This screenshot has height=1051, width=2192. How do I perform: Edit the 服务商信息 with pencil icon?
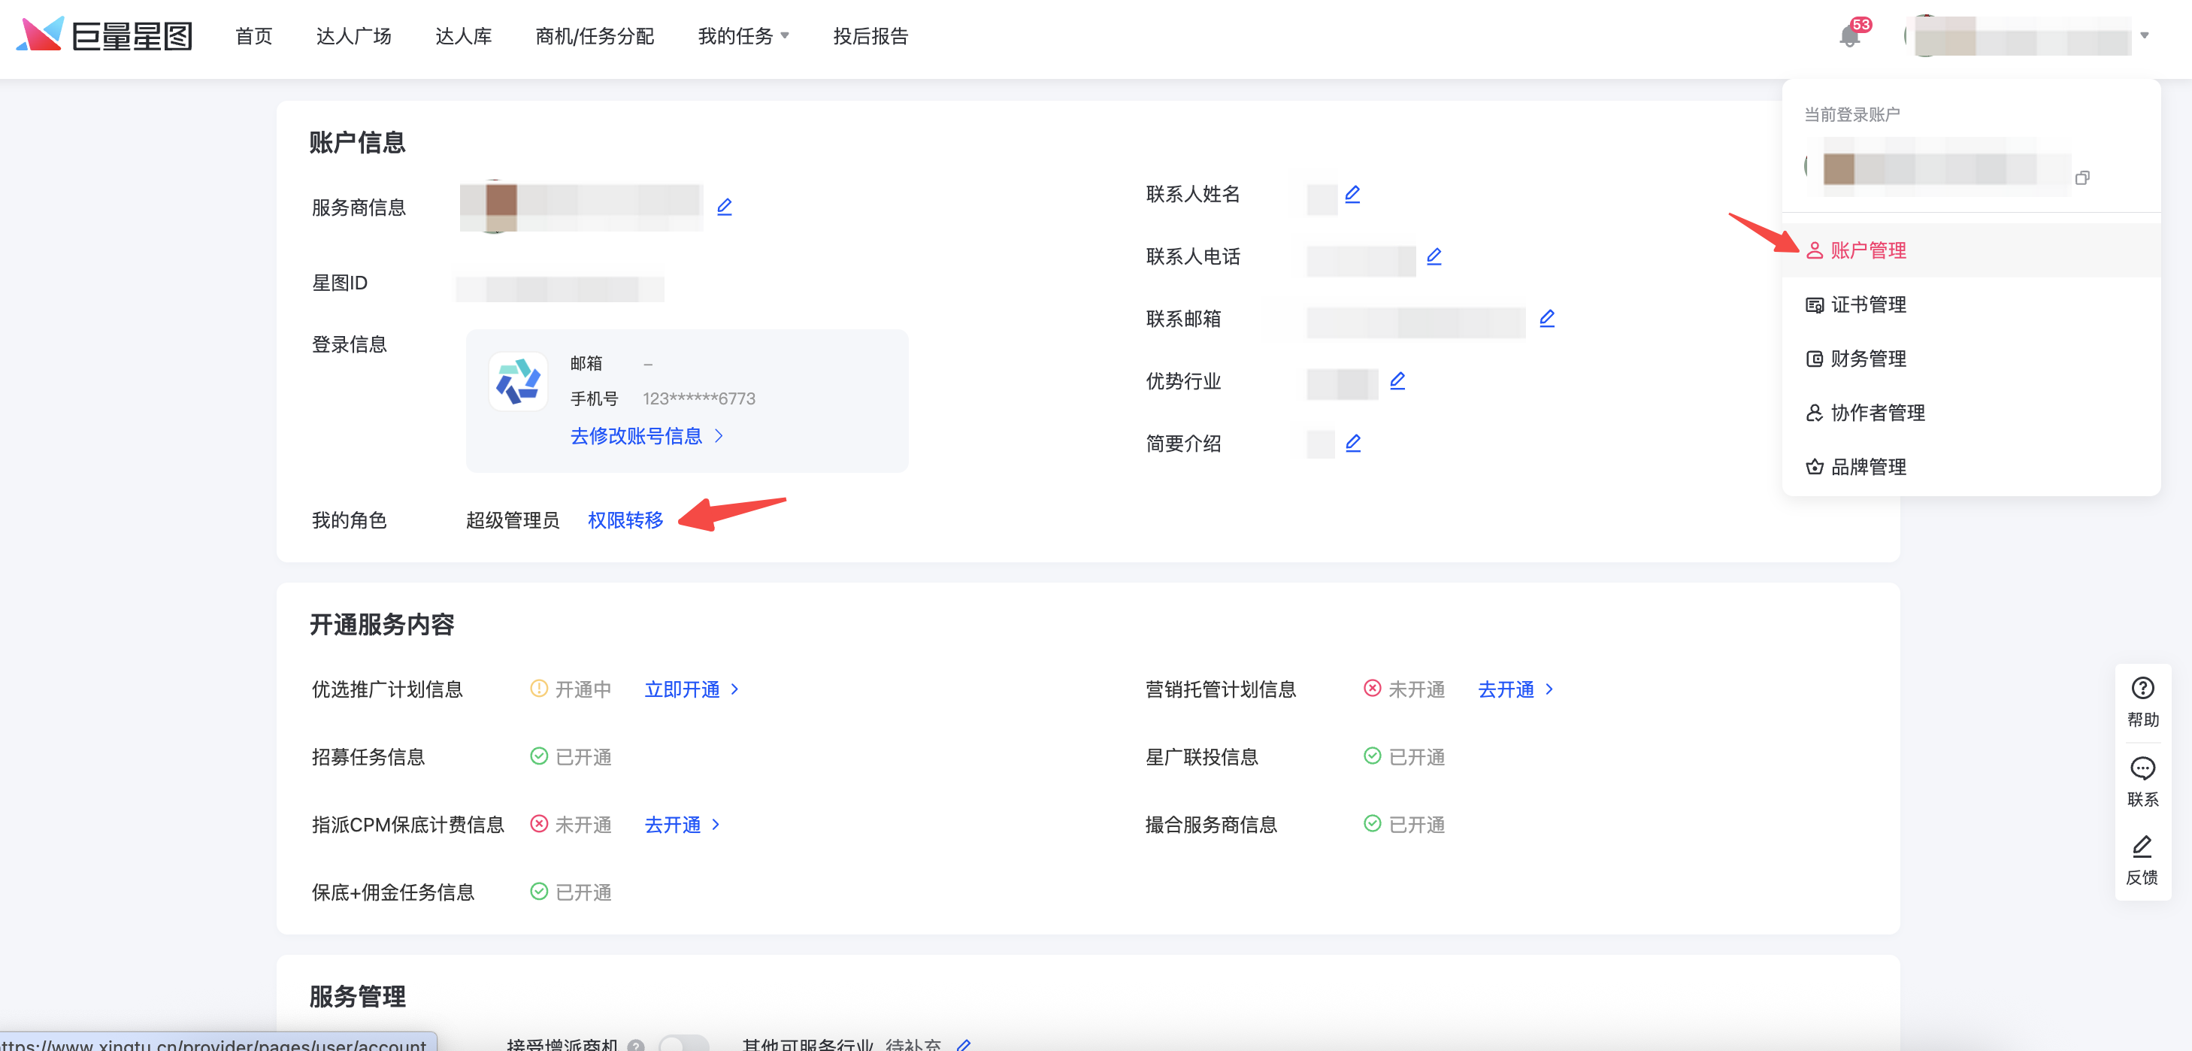tap(724, 207)
